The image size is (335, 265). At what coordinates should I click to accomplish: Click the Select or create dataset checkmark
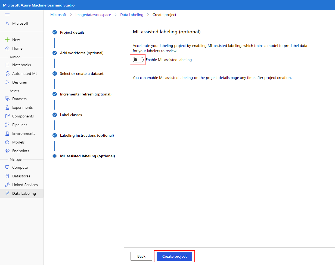[x=55, y=74]
